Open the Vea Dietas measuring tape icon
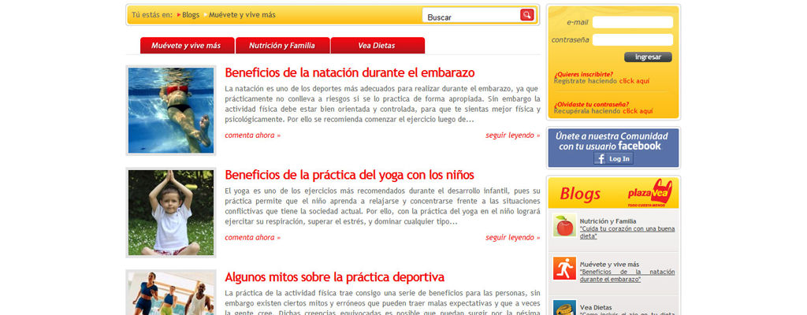Screen dimensions: 807x315 pyautogui.click(x=564, y=308)
